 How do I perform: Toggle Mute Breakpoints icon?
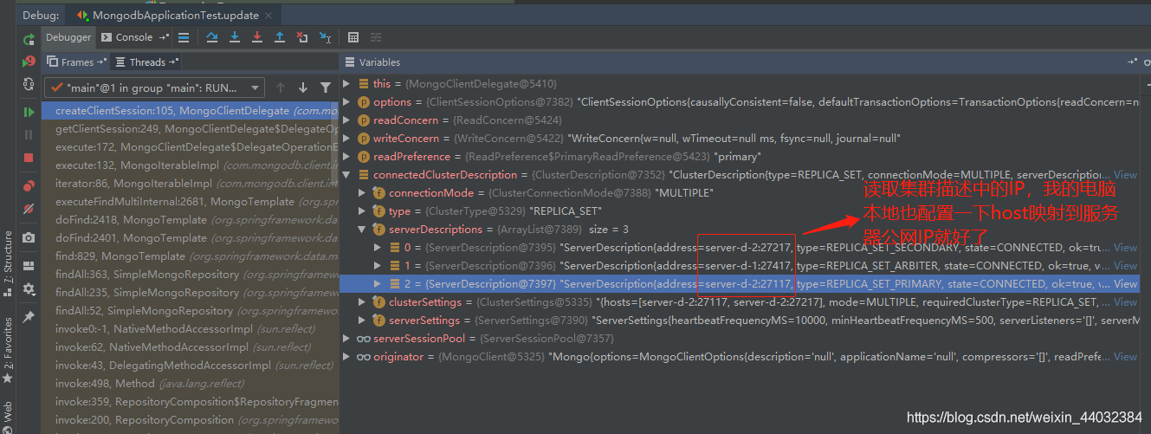29,209
